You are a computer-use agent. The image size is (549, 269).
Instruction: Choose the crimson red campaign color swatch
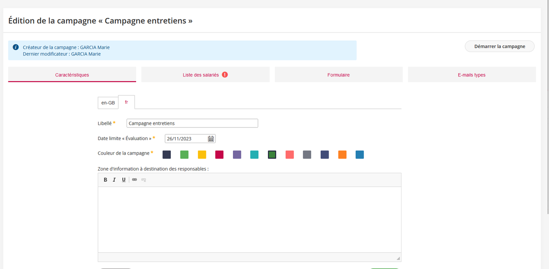(x=219, y=155)
